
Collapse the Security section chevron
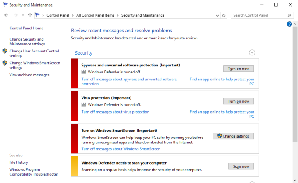(252, 52)
